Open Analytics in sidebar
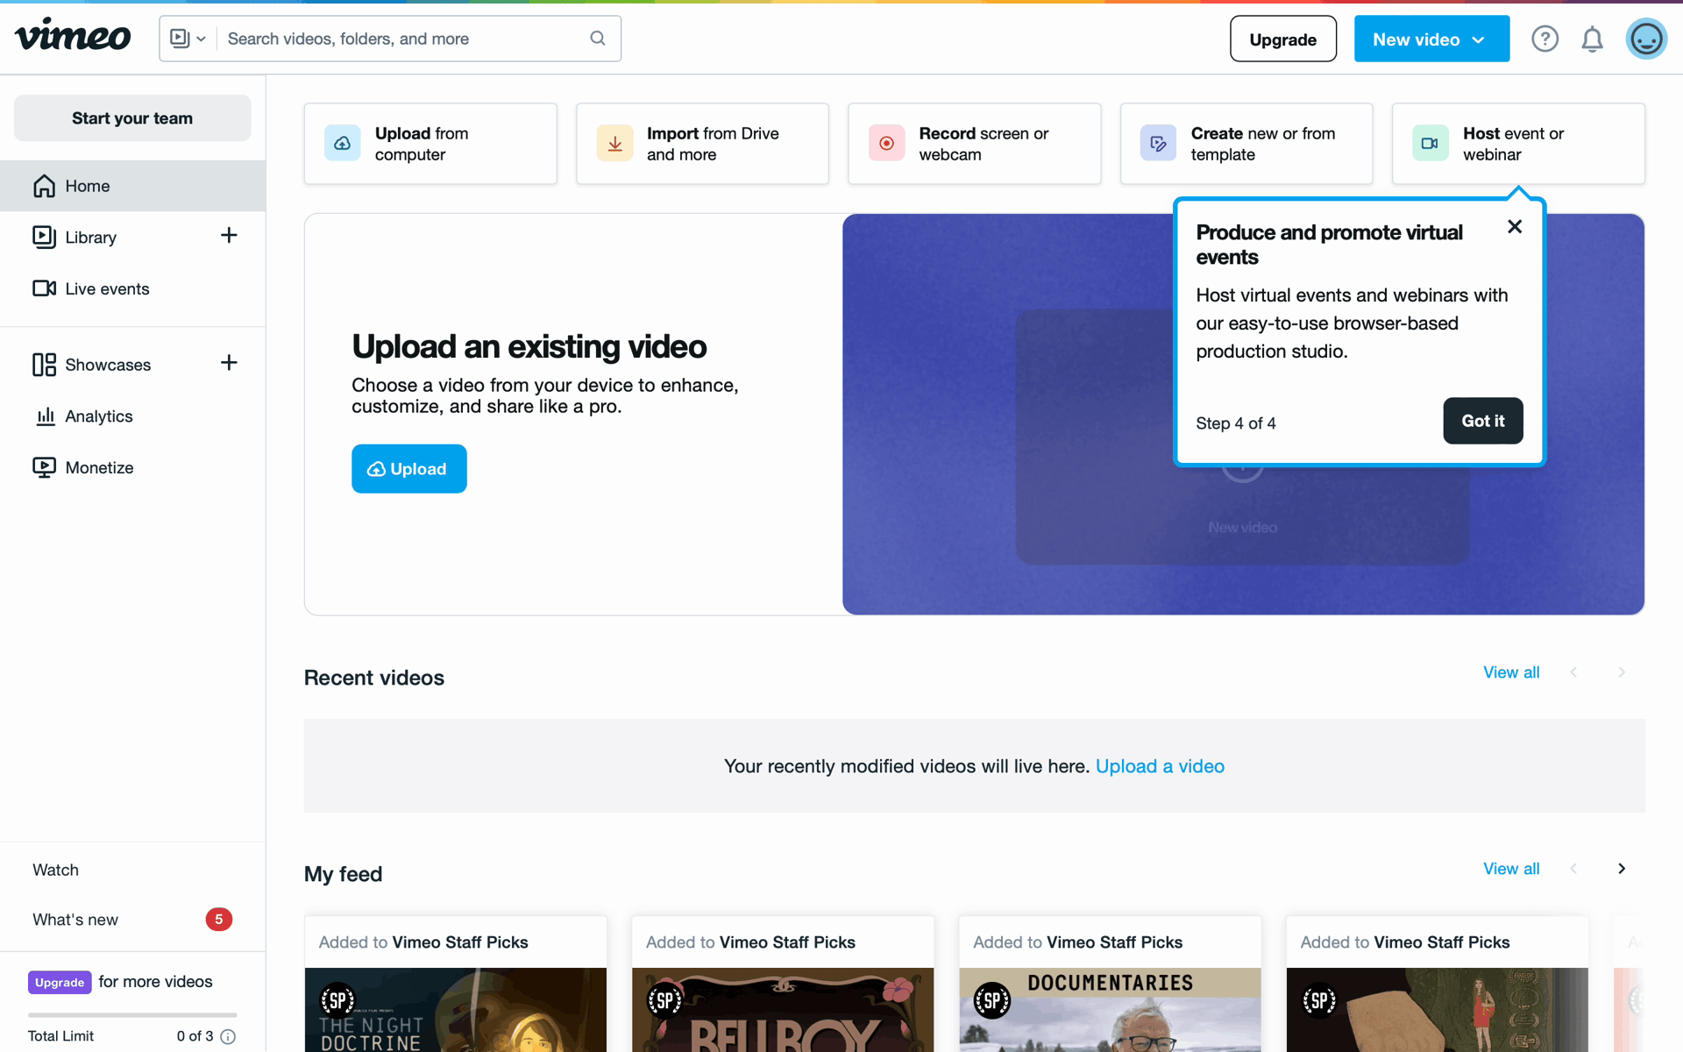 coord(82,416)
